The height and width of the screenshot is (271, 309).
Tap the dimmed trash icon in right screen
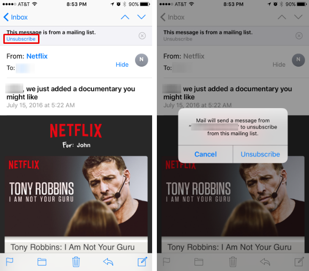coord(233,262)
